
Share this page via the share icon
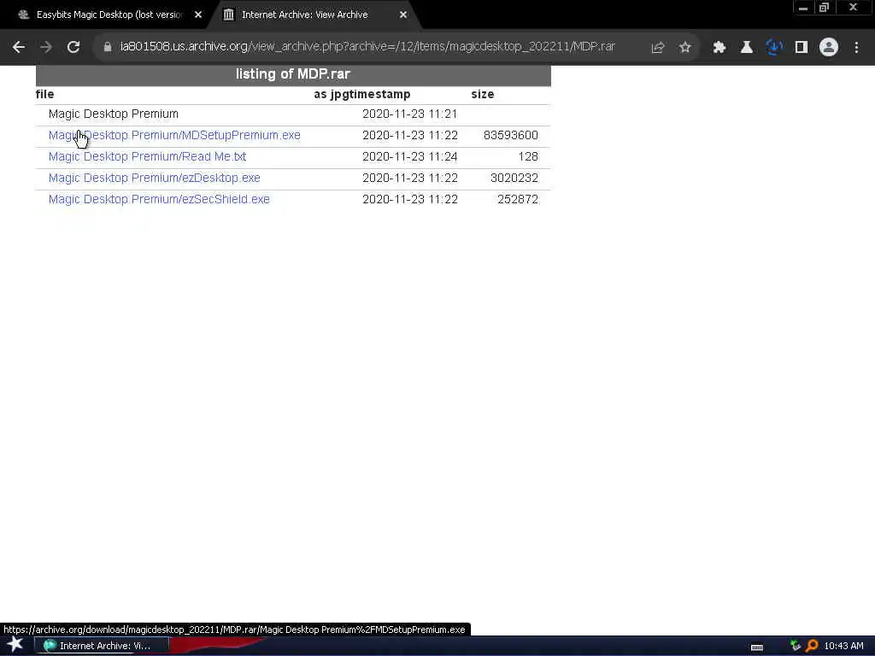coord(657,48)
